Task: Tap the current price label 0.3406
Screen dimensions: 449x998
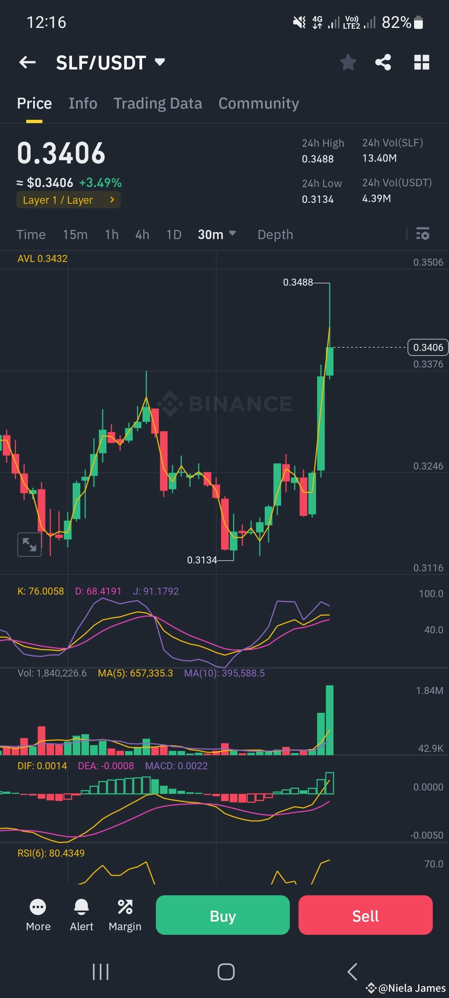Action: (428, 347)
